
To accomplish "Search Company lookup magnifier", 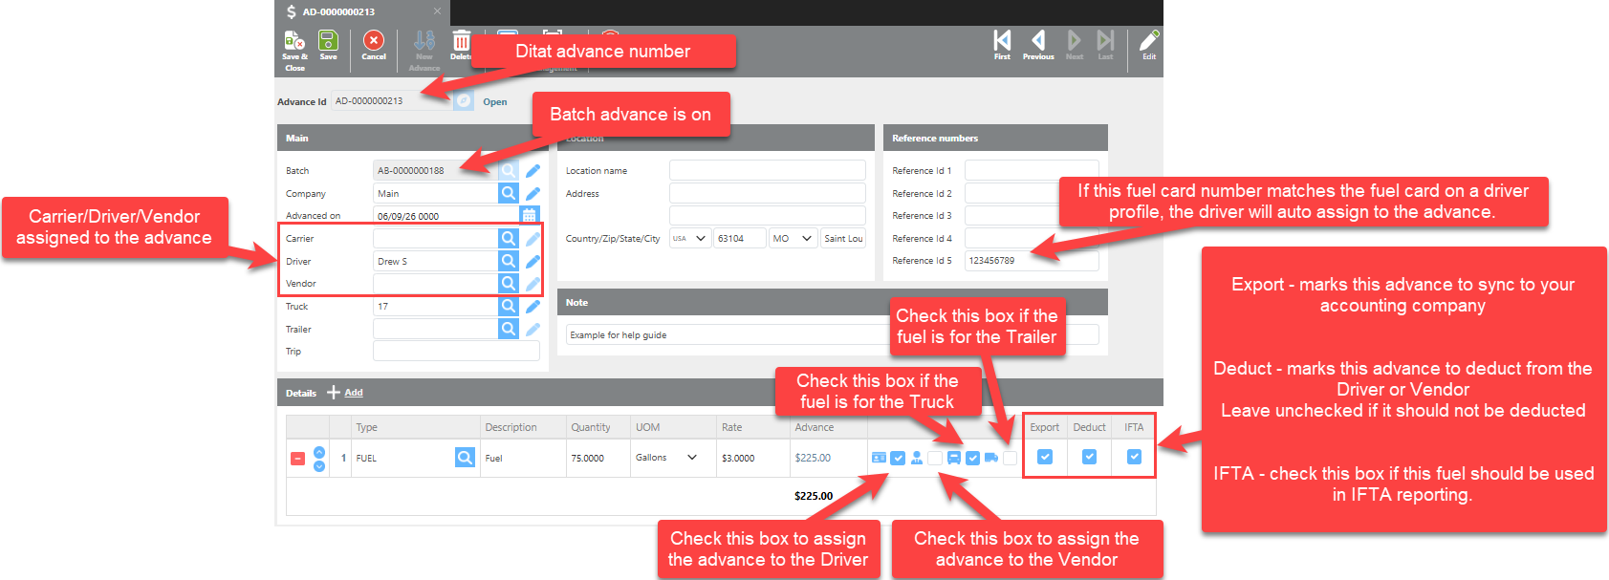I will pyautogui.click(x=509, y=193).
